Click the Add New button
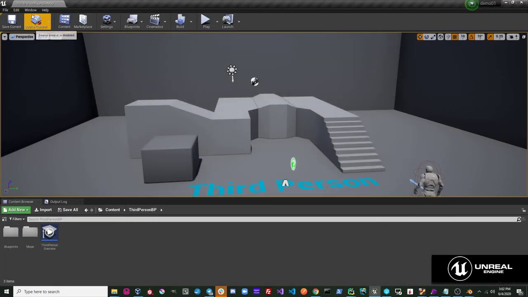Viewport: 528px width, 297px height. [16, 210]
